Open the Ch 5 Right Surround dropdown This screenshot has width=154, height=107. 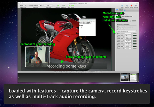128,40
